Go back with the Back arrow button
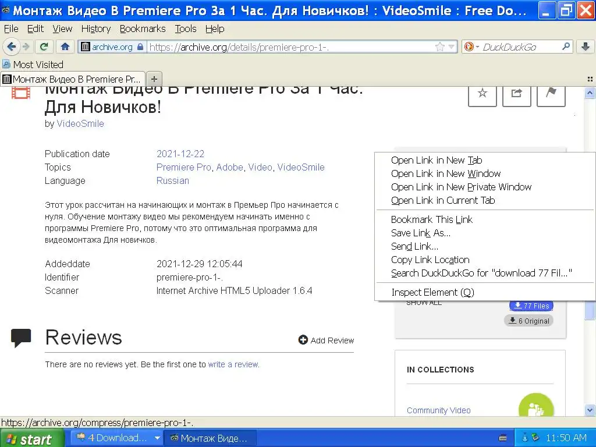The image size is (596, 447). tap(12, 47)
